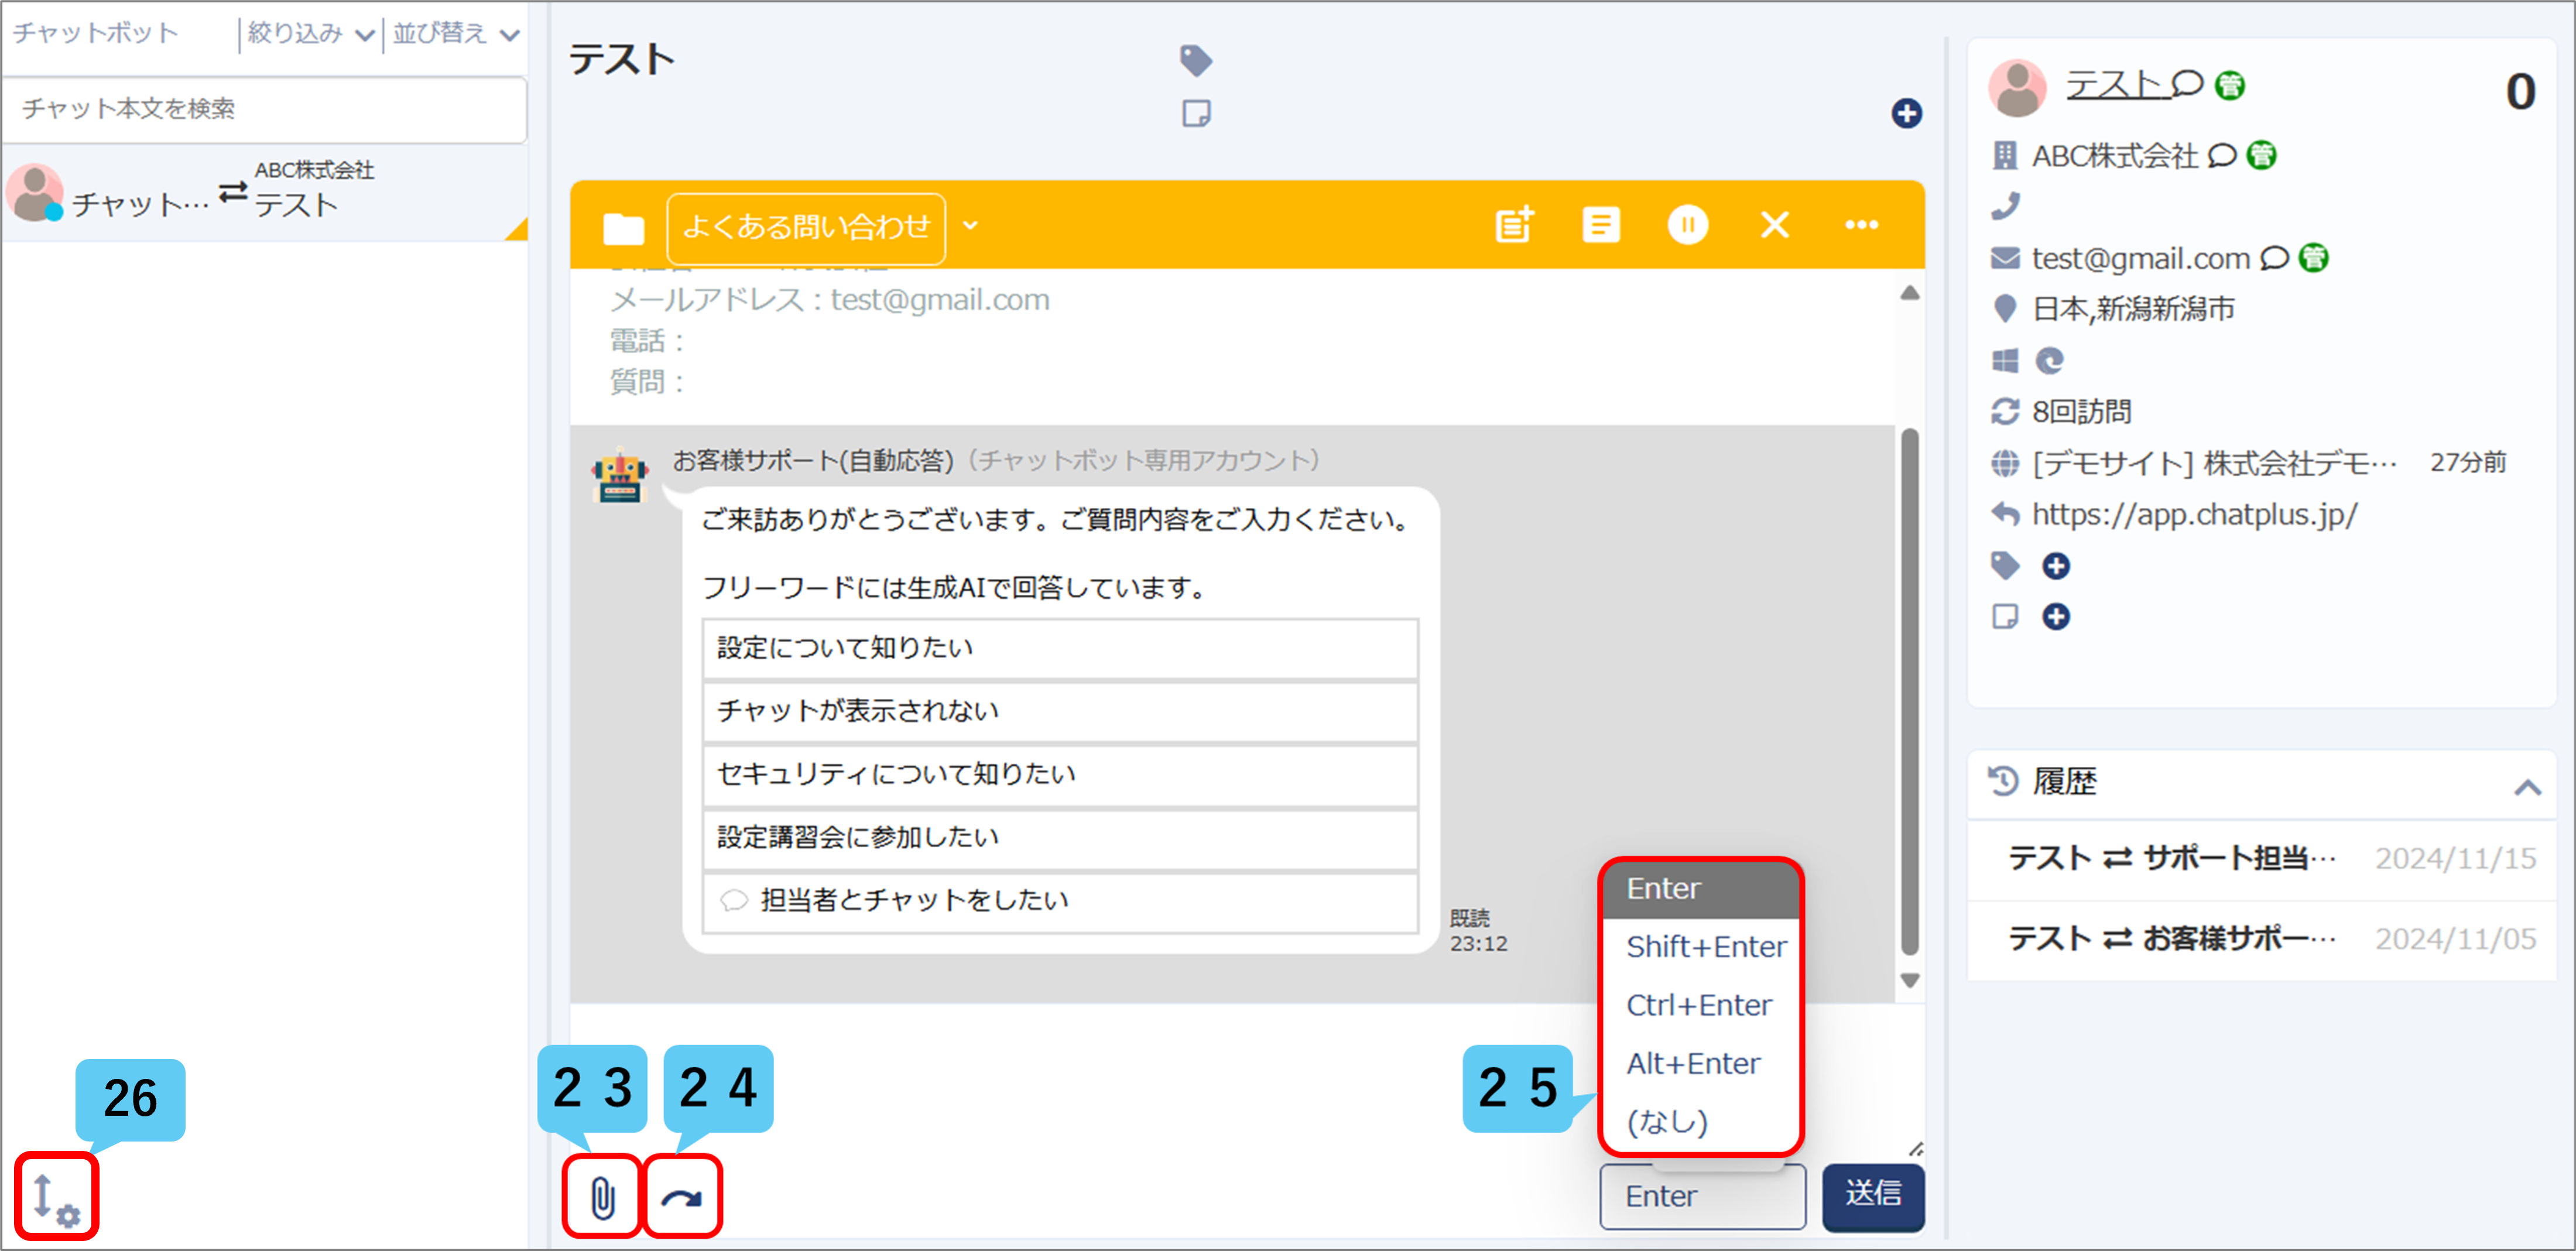
Task: Collapse the 履歴 history section
Action: pyautogui.click(x=2527, y=787)
